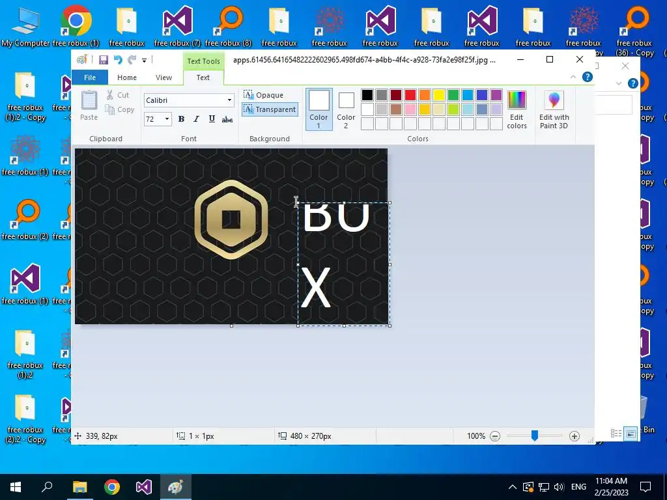Click inside the text box on canvas
The image size is (667, 500).
coord(344,264)
